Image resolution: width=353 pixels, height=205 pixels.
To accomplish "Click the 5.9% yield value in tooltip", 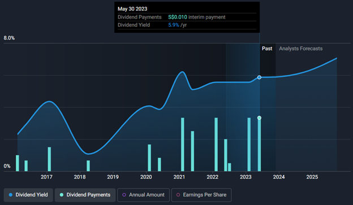I will (174, 25).
